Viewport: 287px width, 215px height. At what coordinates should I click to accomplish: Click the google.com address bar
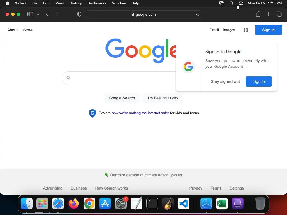[x=143, y=15]
